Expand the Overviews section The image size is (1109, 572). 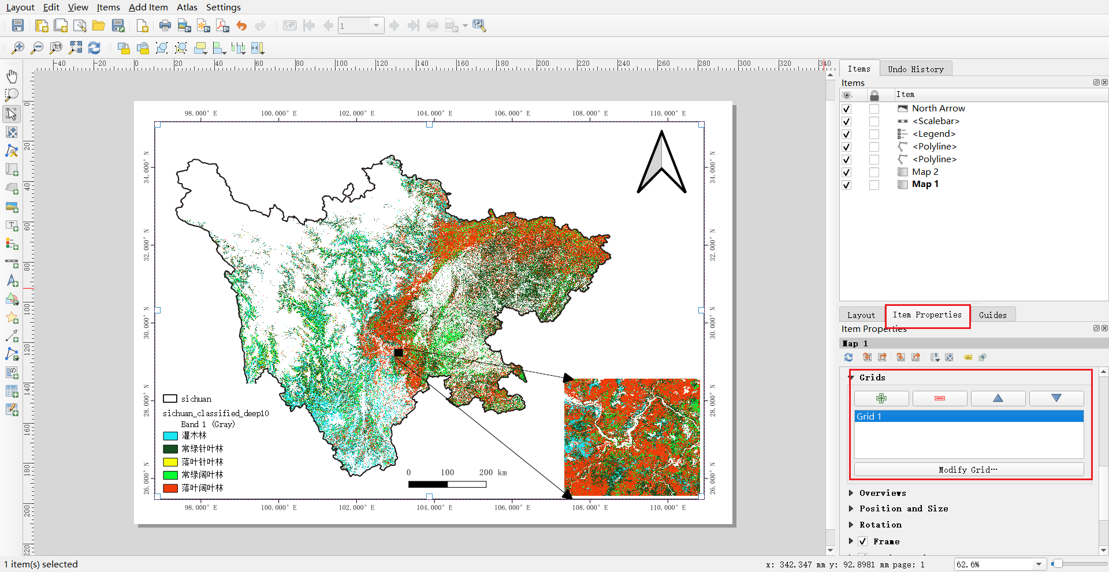click(851, 493)
